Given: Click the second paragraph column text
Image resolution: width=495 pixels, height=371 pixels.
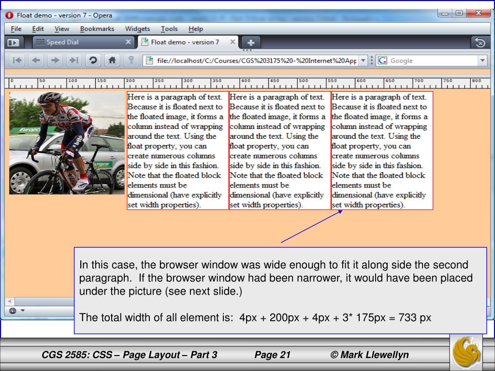Looking at the screenshot, I should [x=280, y=151].
